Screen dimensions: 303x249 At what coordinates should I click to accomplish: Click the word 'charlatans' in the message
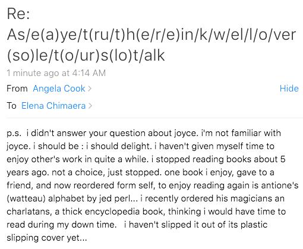(30, 212)
